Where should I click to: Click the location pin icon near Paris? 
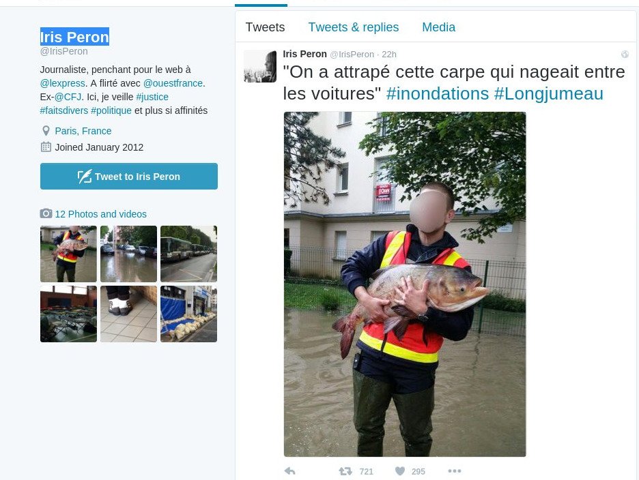(x=46, y=131)
